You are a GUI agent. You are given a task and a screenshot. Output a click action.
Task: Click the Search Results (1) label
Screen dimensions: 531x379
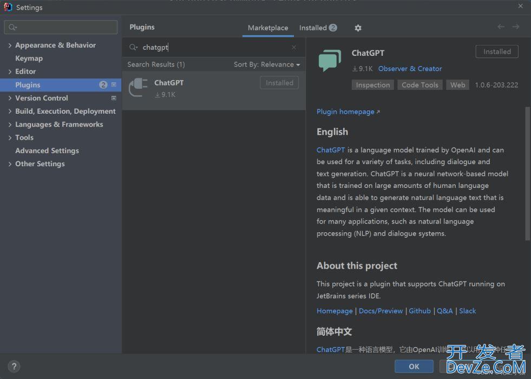tap(156, 64)
